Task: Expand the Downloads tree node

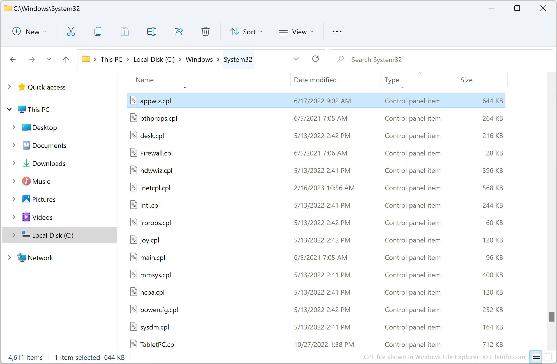Action: (14, 163)
